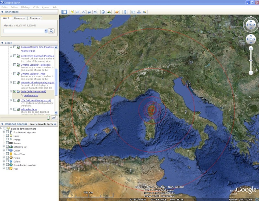This screenshot has height=201, width=259.
Task: Click the Océan layer globe icon
Action: [x=11, y=150]
